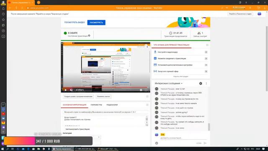Click 'Скрыть этот раздел' link

181,76
